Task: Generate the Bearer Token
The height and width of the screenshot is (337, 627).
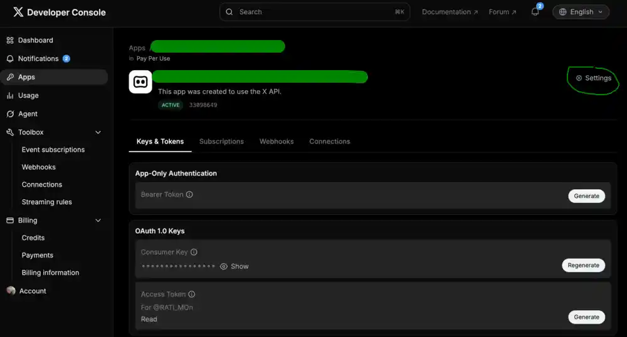Action: 587,196
